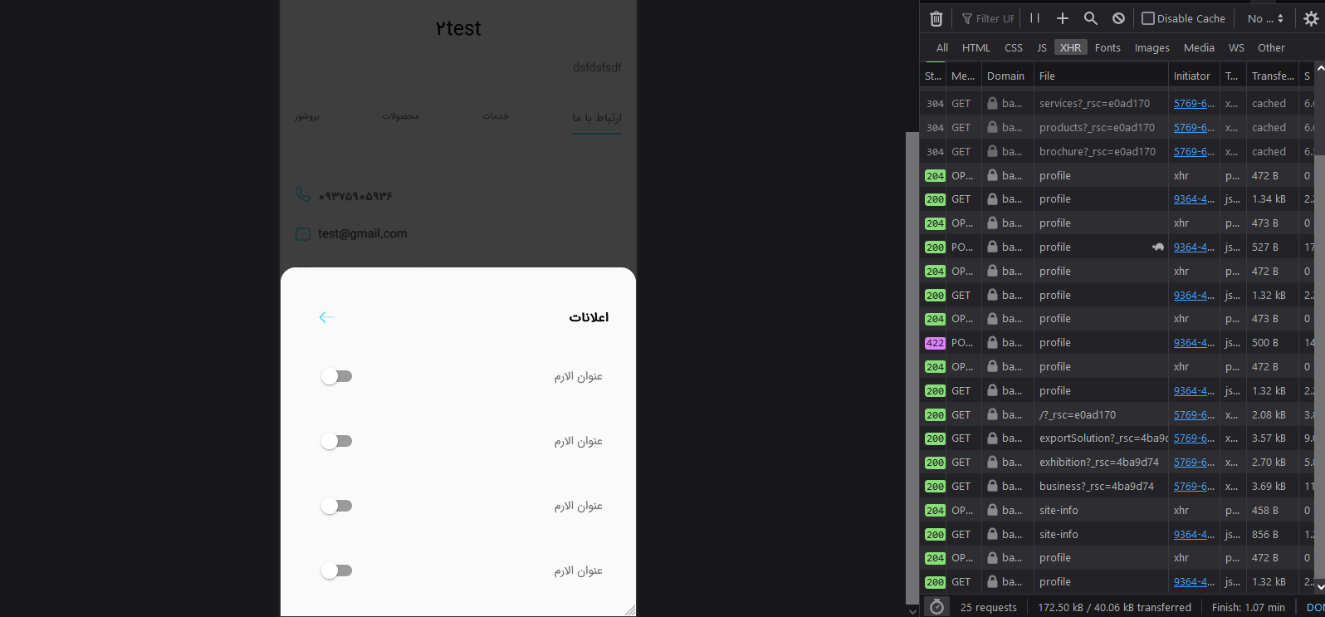Toggle the last switch in the اعلانات list
The image size is (1325, 617).
[337, 570]
